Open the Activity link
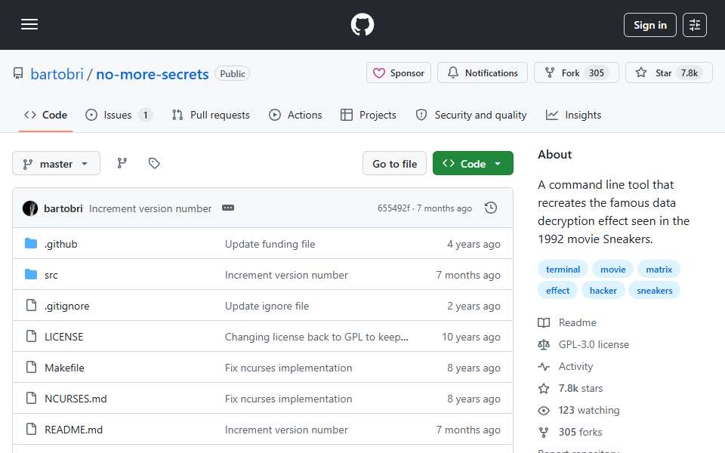Image resolution: width=725 pixels, height=453 pixels. pyautogui.click(x=566, y=367)
